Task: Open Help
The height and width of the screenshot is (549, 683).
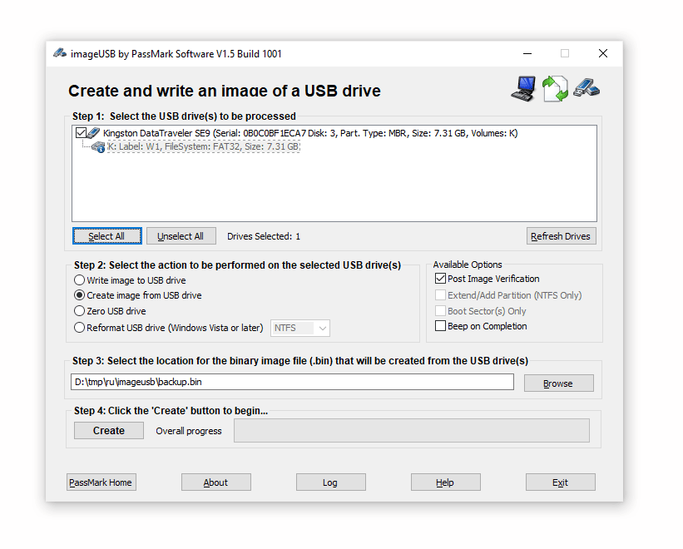Action: 446,482
